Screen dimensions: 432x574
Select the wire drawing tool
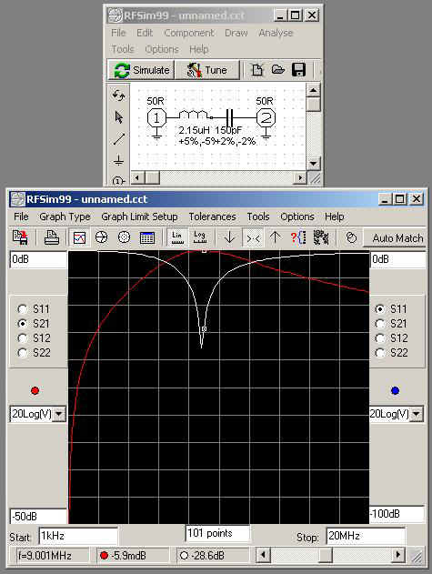(118, 139)
